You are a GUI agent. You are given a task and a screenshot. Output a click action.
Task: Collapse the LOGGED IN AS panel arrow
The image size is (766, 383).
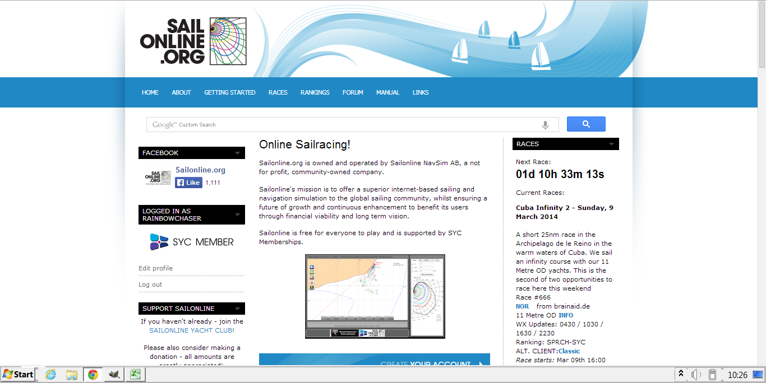(x=238, y=214)
